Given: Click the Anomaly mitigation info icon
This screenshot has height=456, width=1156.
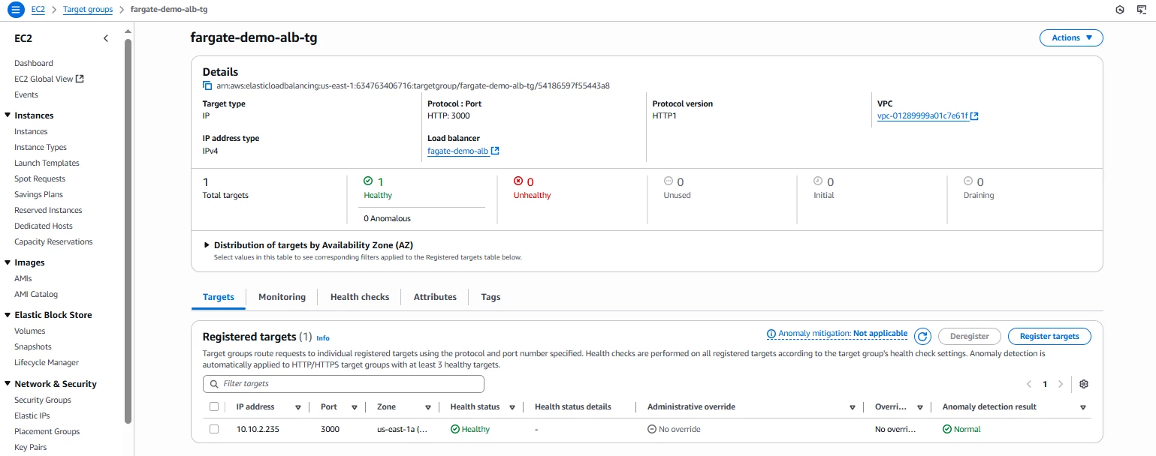Looking at the screenshot, I should tap(771, 334).
